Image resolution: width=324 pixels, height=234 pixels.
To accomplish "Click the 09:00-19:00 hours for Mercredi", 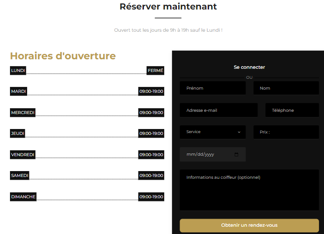I will [151, 113].
